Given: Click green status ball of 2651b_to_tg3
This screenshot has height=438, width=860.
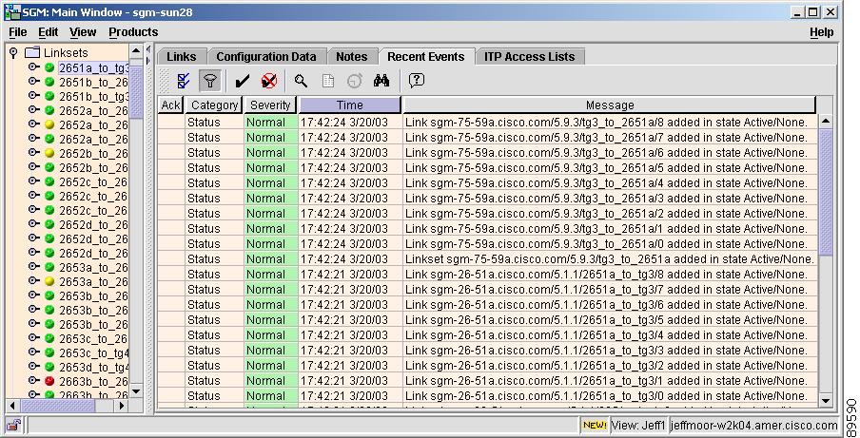Looking at the screenshot, I should pyautogui.click(x=49, y=96).
